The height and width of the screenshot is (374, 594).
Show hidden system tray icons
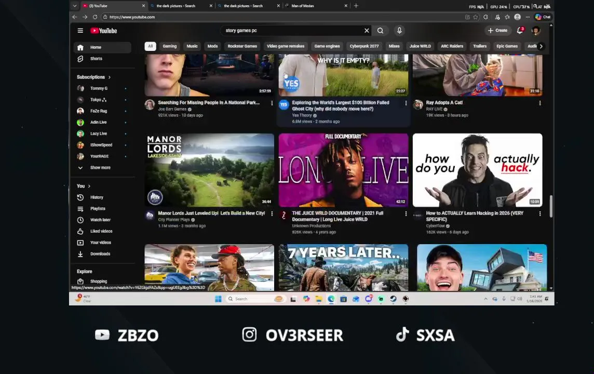click(x=485, y=299)
